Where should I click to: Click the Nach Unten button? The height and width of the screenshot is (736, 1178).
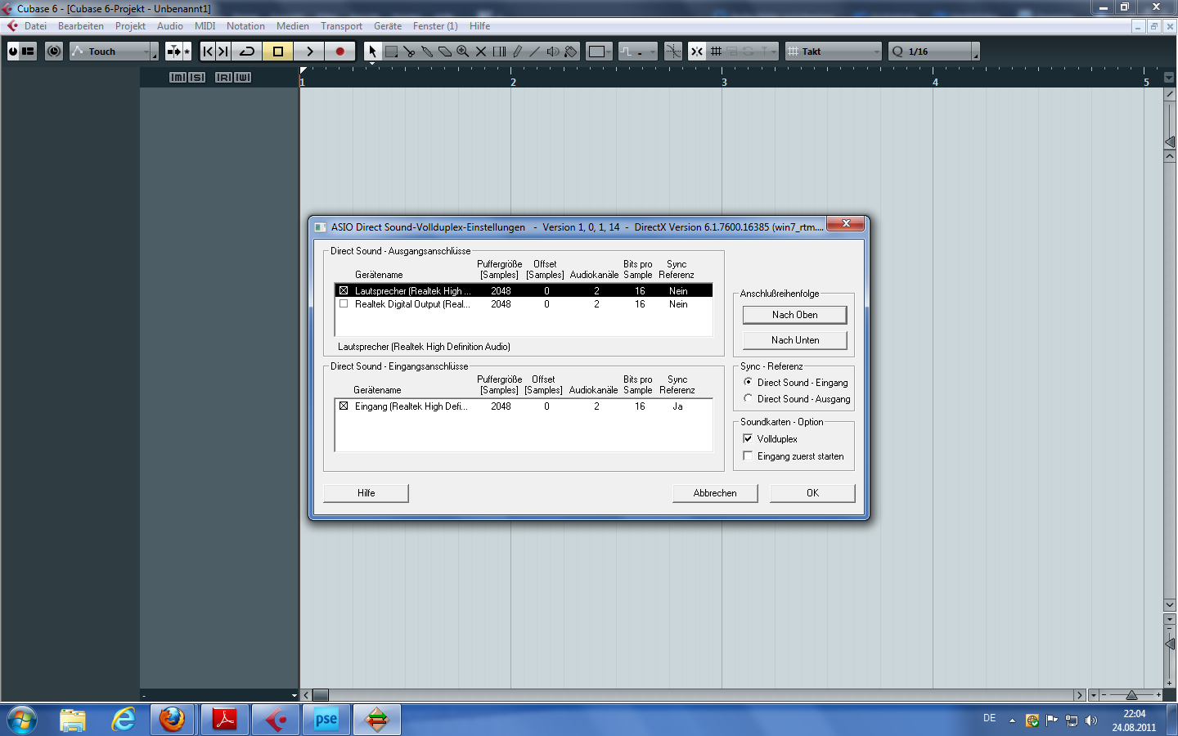[x=794, y=340]
